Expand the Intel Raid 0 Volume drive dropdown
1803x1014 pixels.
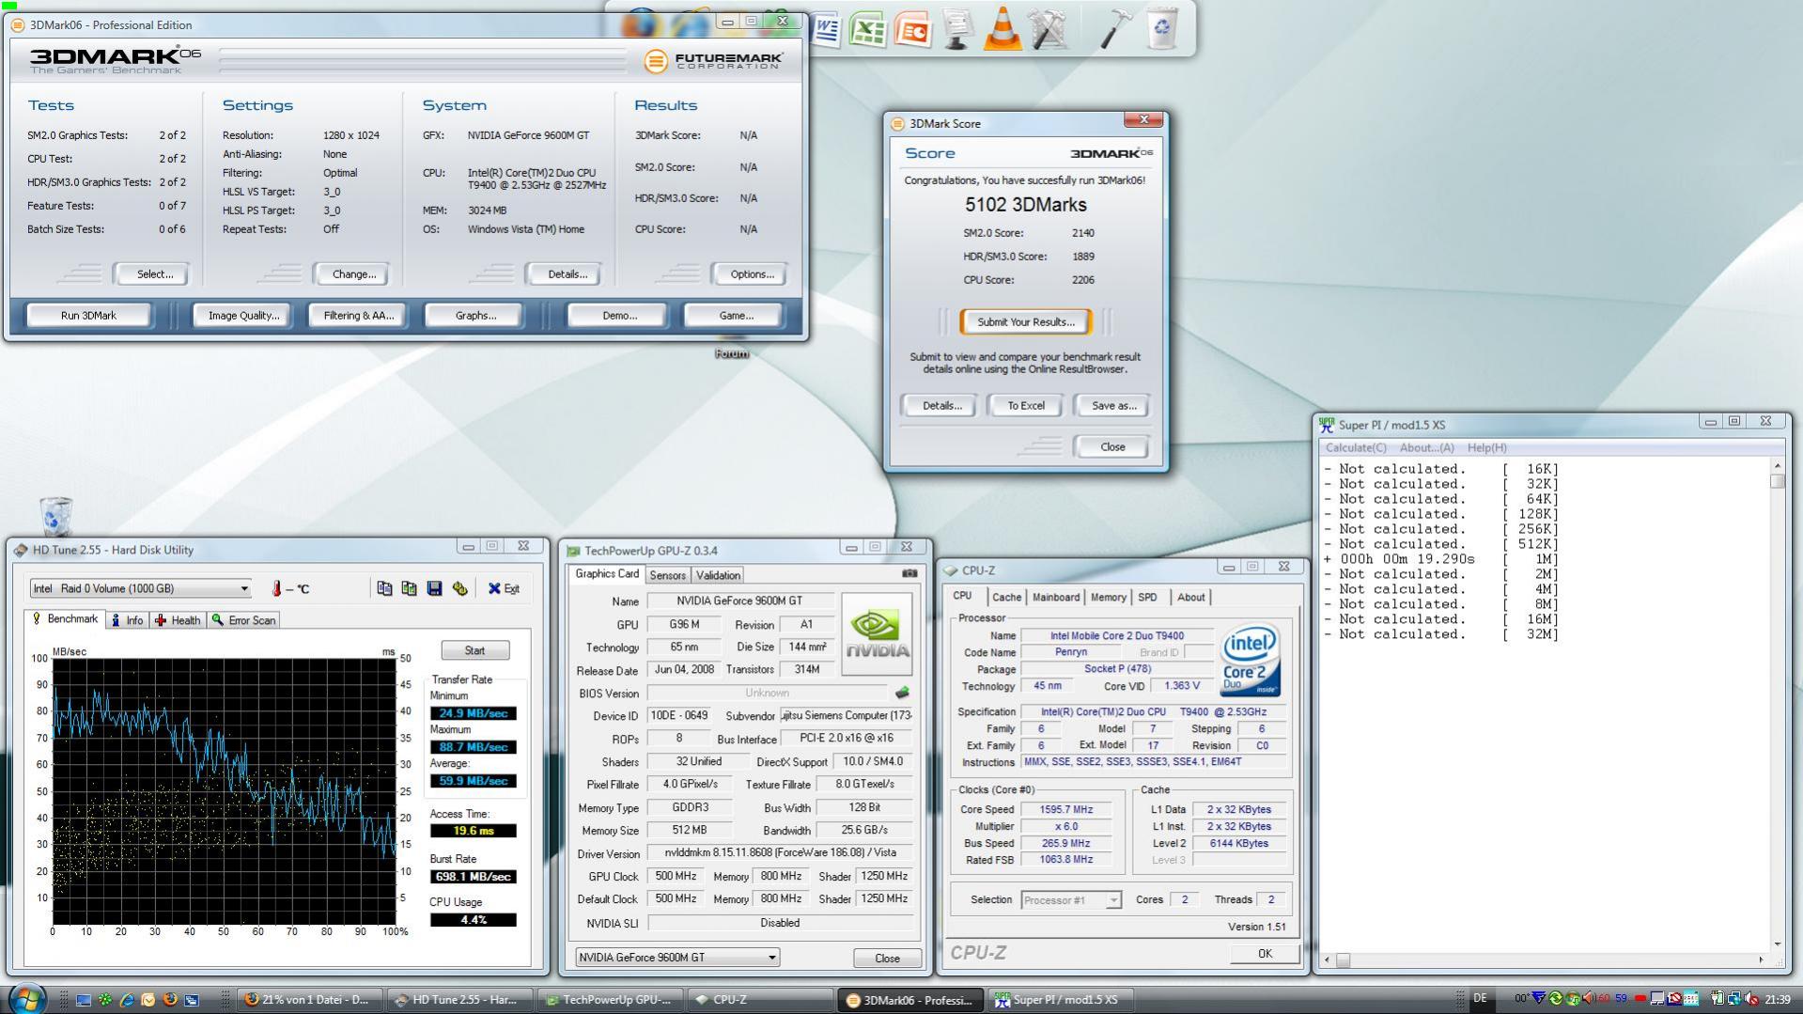tap(244, 588)
